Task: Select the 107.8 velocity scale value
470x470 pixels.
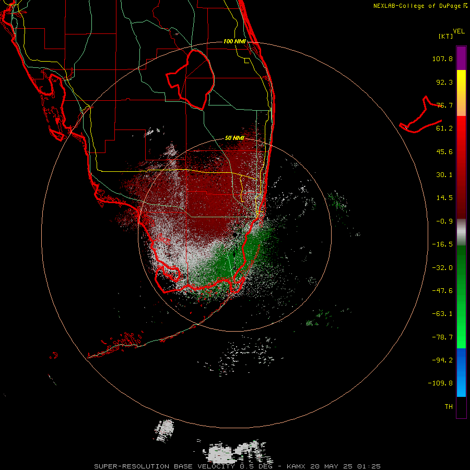Action: tap(442, 58)
